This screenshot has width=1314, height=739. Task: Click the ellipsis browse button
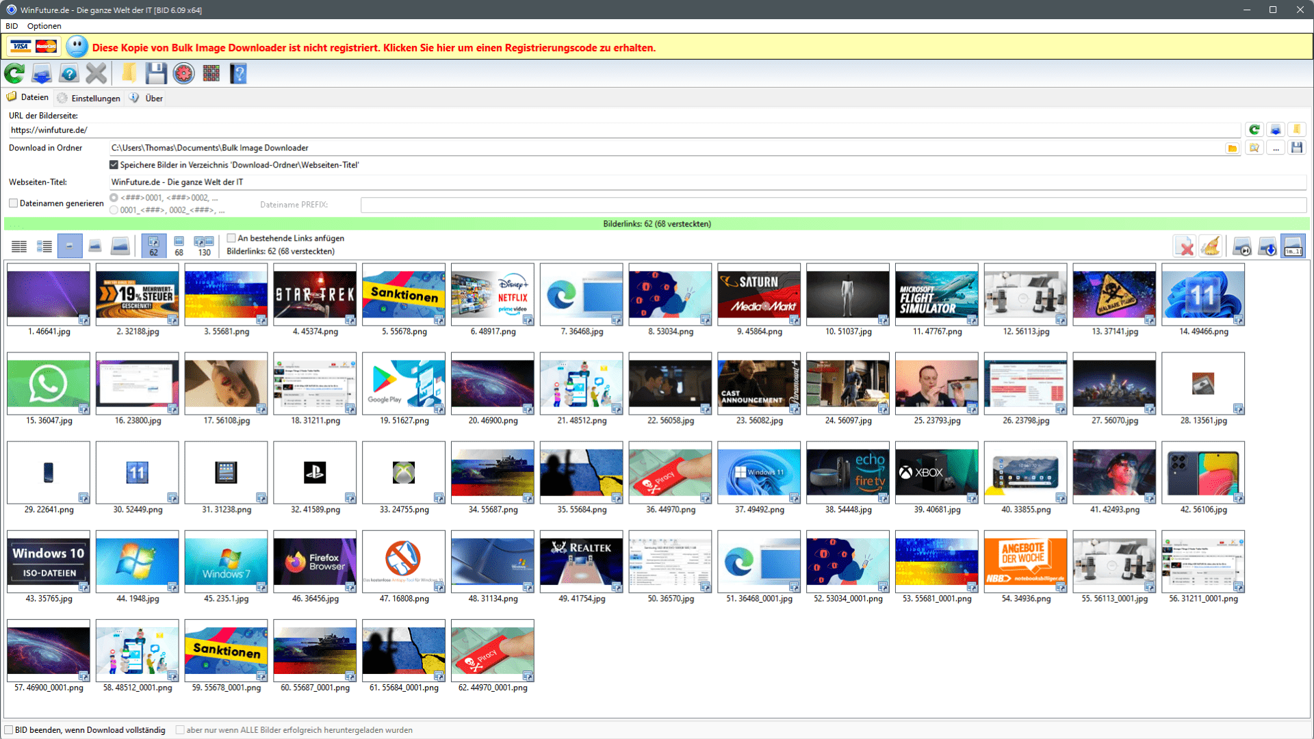coord(1276,148)
